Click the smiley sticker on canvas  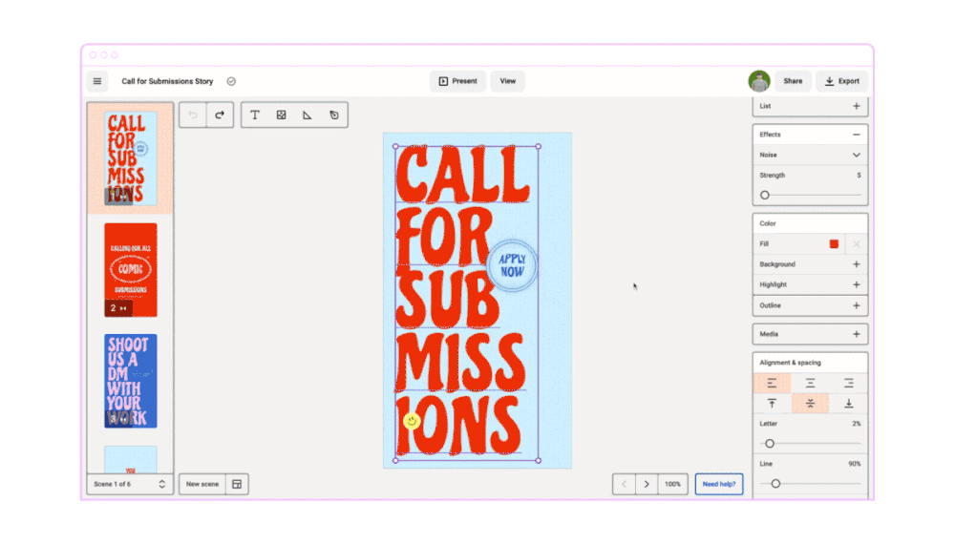412,421
